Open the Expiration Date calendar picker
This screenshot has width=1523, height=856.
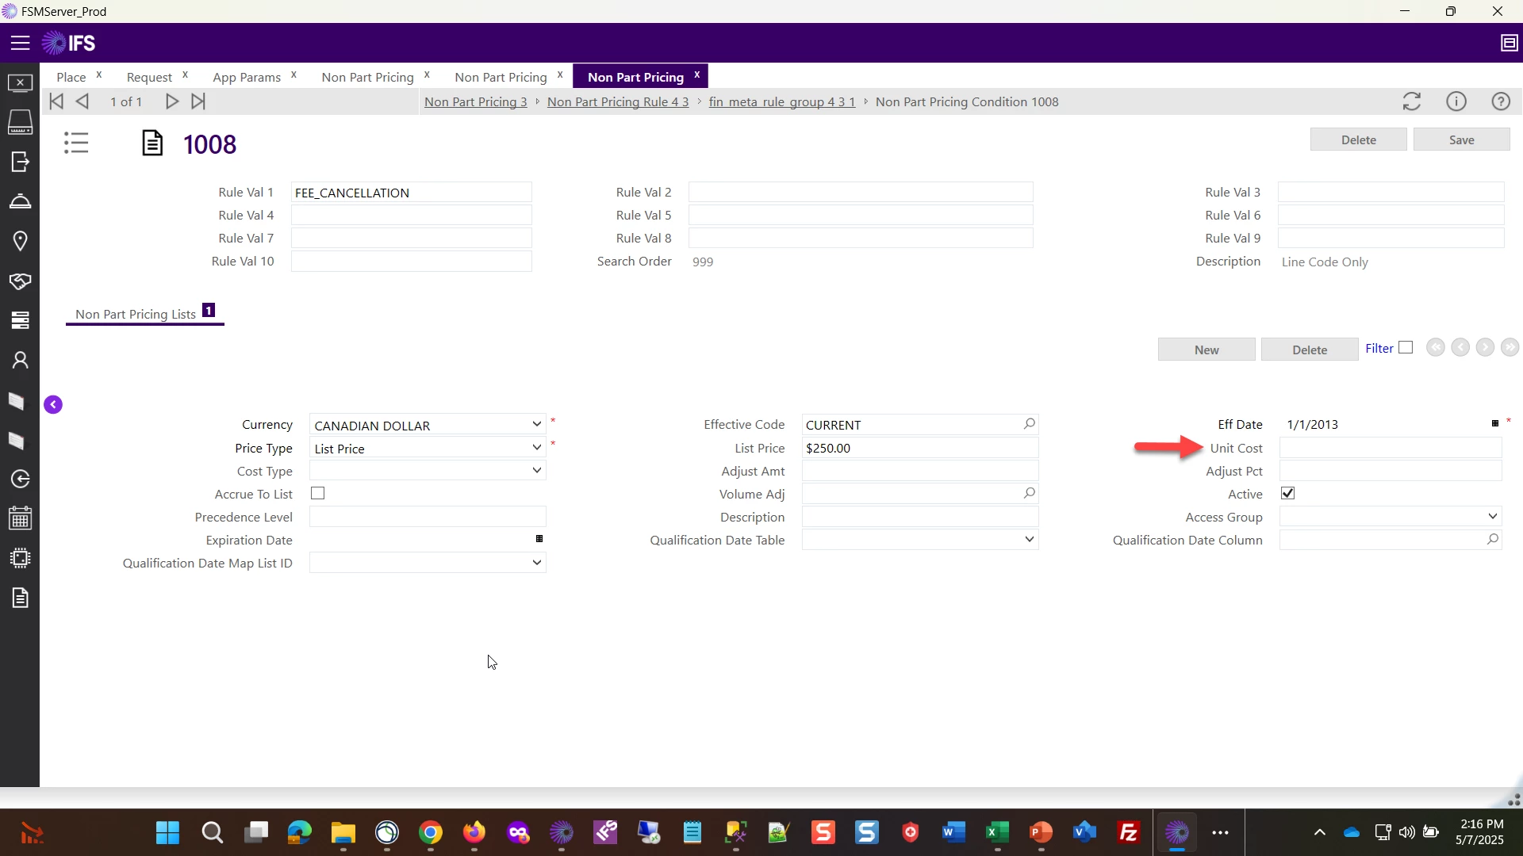(539, 539)
